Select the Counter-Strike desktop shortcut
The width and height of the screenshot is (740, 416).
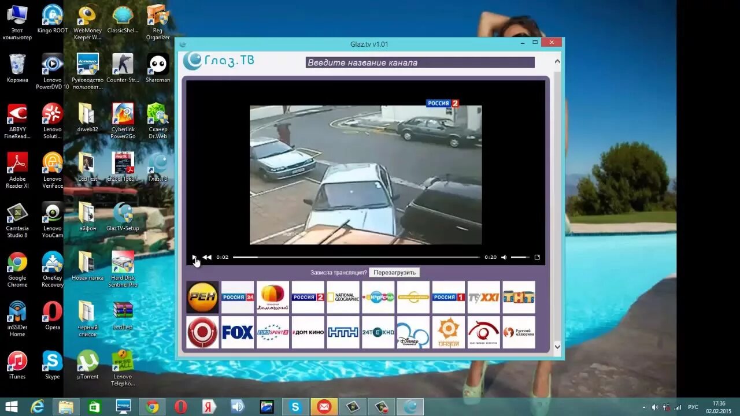tap(123, 69)
